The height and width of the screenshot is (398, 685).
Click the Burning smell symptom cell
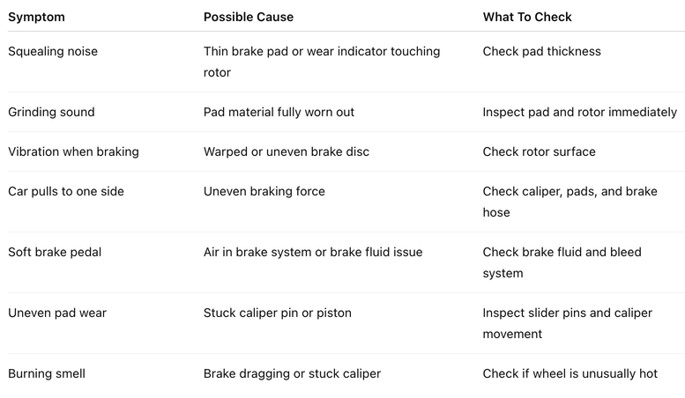pyautogui.click(x=47, y=373)
